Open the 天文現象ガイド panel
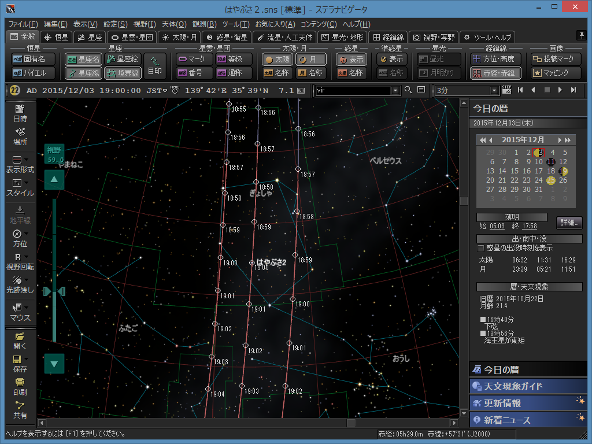 click(x=513, y=386)
